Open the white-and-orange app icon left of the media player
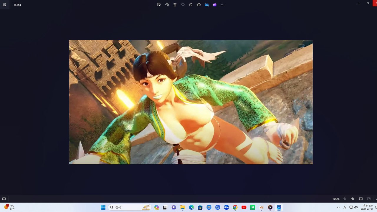This screenshot has width=377, height=212. (261, 207)
